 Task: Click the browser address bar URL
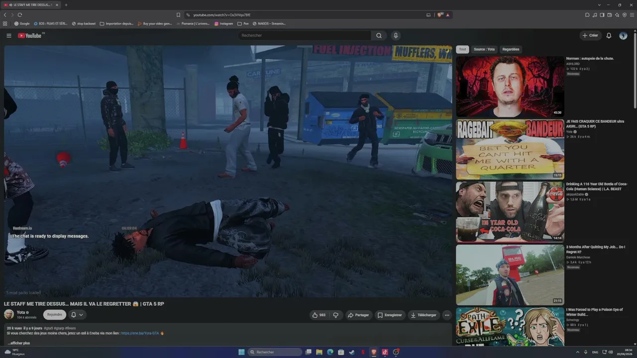221,15
